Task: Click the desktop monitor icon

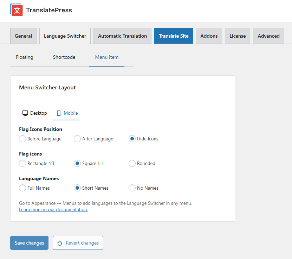Action: tap(25, 113)
